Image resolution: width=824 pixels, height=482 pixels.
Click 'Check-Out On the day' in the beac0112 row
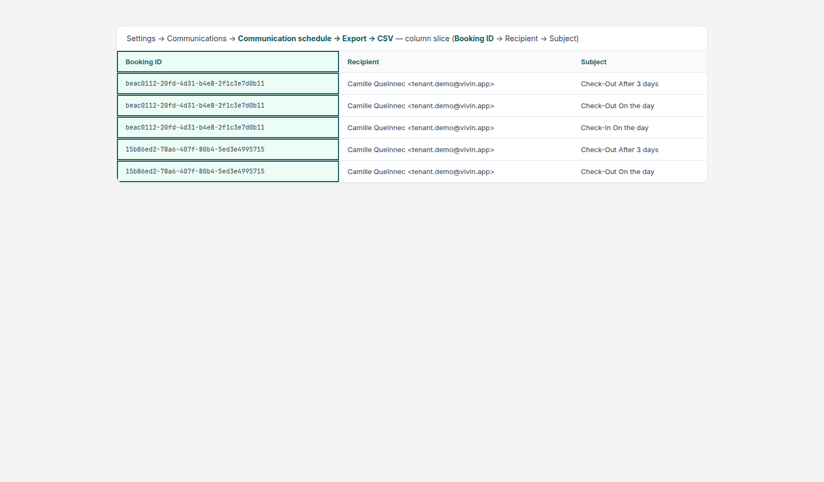coord(617,106)
